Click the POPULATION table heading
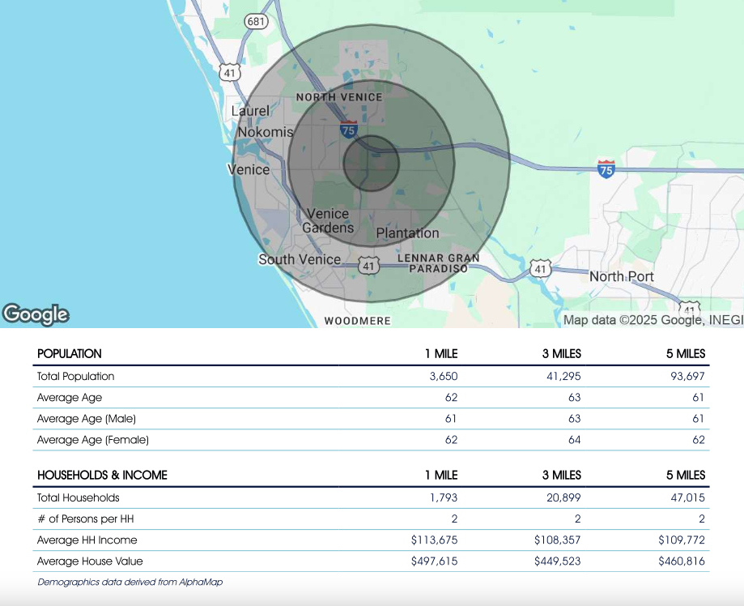 coord(70,354)
